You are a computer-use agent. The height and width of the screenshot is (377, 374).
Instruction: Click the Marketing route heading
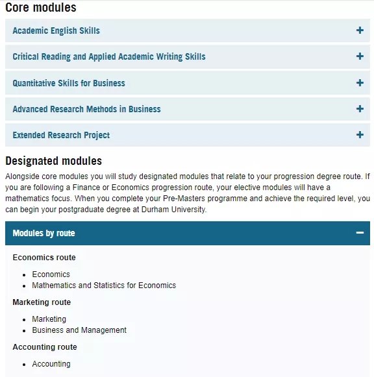42,302
